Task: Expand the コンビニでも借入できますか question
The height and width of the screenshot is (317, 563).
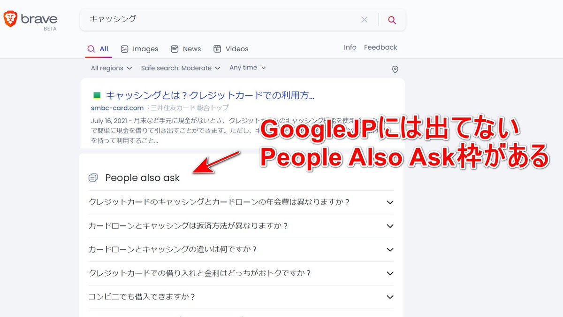Action: coord(390,297)
